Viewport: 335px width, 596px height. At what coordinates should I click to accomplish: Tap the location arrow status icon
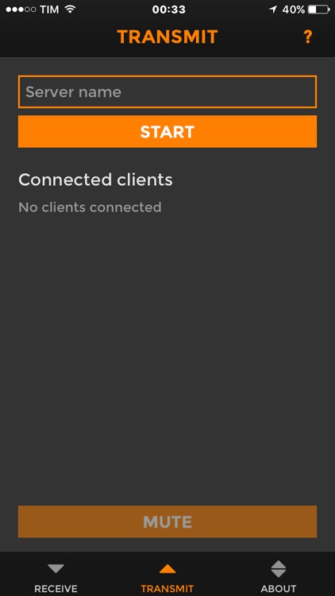tap(273, 10)
